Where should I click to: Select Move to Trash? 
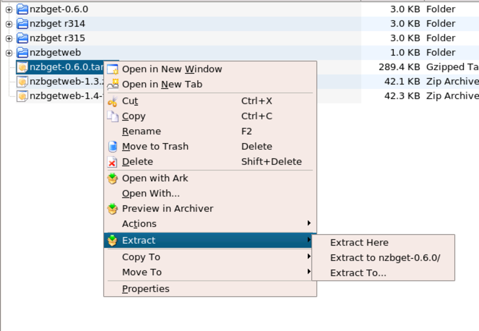coord(210,147)
